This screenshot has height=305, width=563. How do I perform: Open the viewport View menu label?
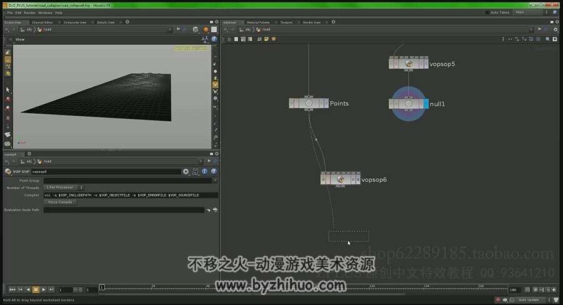(x=20, y=39)
